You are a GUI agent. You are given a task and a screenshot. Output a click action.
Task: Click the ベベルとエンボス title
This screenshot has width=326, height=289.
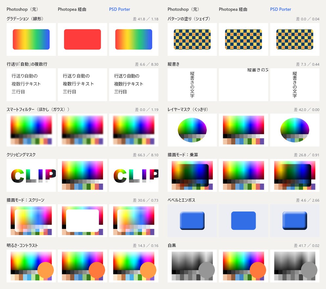181,200
